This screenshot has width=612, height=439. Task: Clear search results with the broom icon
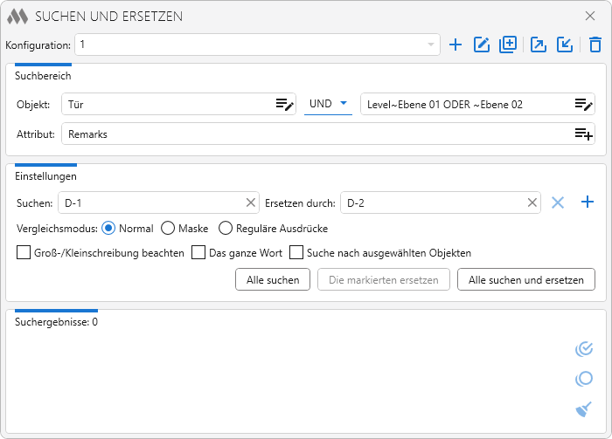tap(583, 408)
